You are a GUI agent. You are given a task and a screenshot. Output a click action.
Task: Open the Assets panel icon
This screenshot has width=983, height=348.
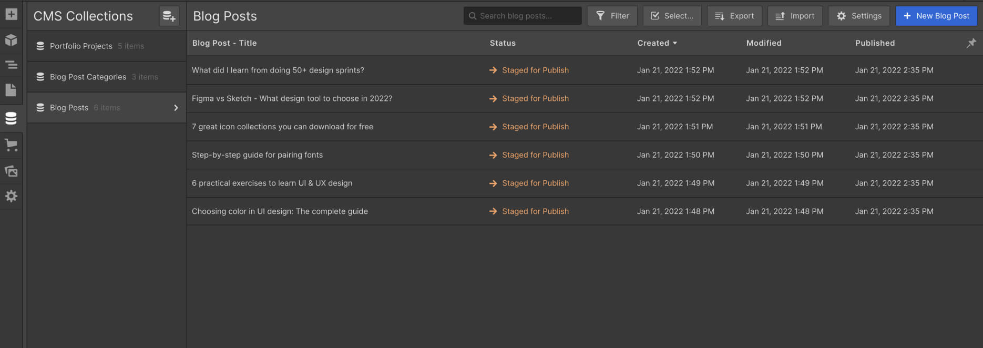(x=11, y=171)
